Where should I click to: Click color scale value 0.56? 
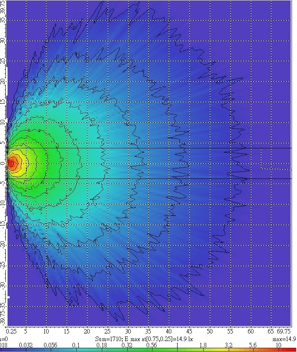click(x=152, y=345)
